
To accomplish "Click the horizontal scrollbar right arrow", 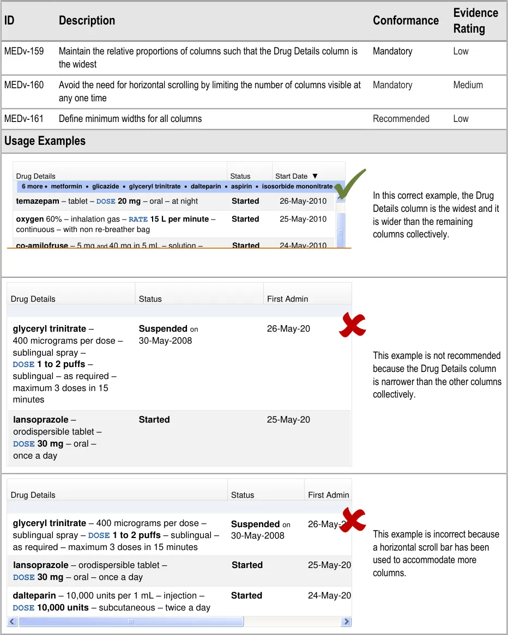I will pos(346,621).
